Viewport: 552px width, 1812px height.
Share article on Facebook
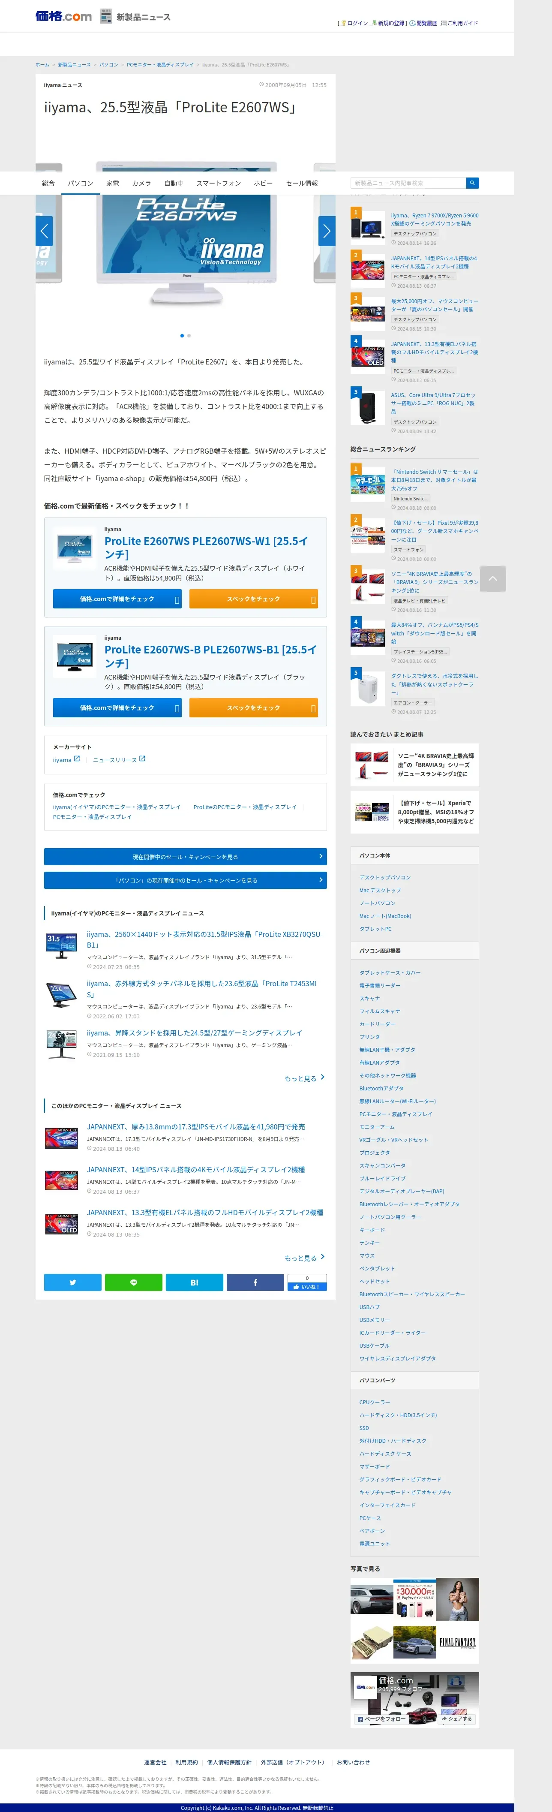pos(255,1282)
